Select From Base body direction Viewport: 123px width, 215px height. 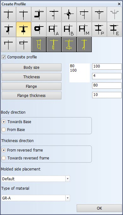pos(3,129)
